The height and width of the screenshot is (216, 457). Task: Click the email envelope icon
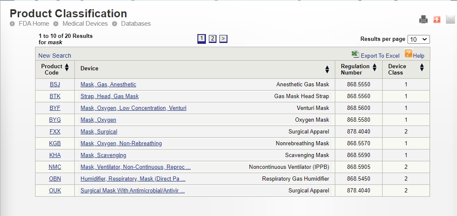pos(450,19)
